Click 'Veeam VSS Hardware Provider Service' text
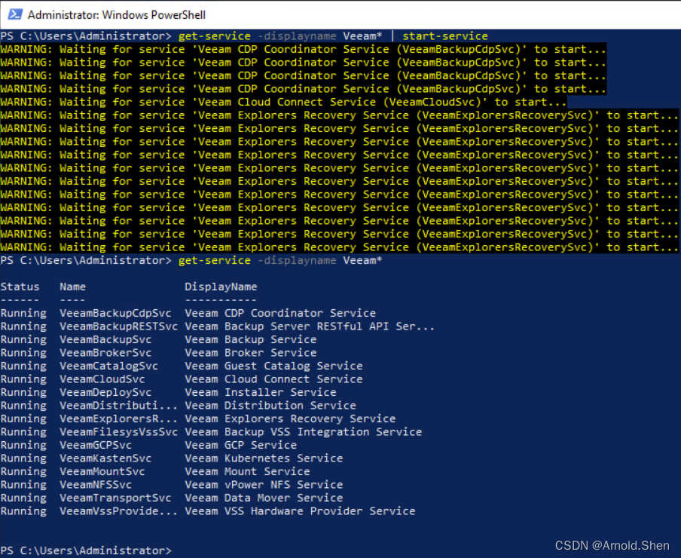The height and width of the screenshot is (558, 681). coord(300,511)
